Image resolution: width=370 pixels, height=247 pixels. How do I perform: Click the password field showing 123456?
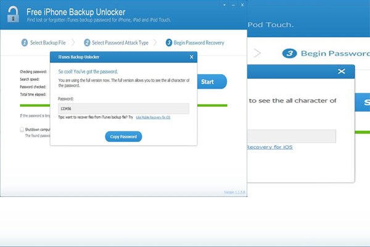pos(123,108)
